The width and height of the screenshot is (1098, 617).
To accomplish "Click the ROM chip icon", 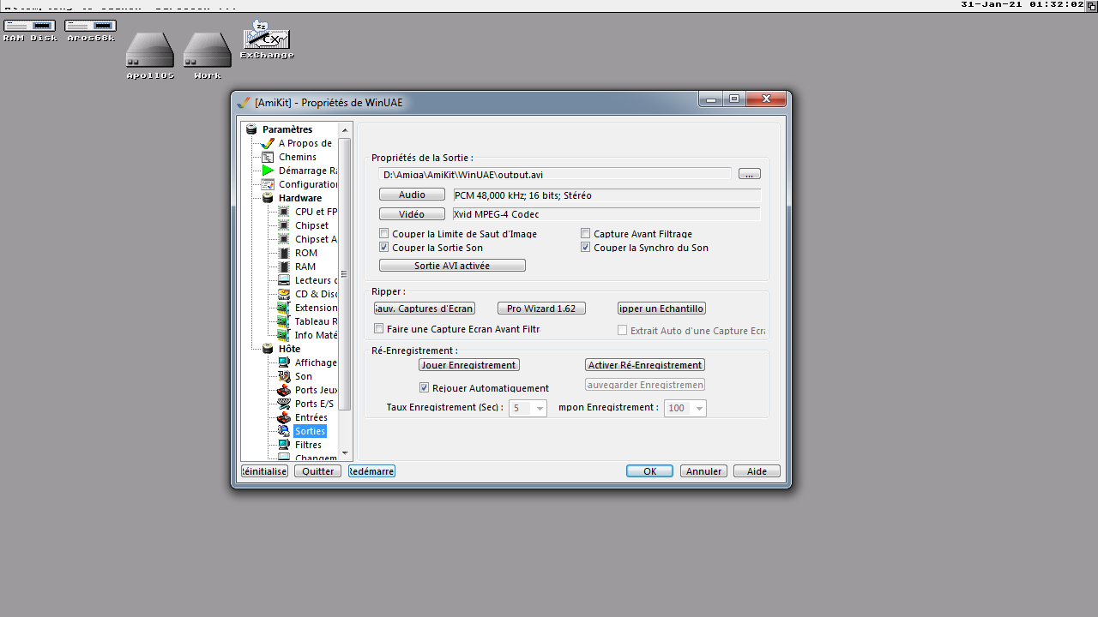I will tap(284, 253).
